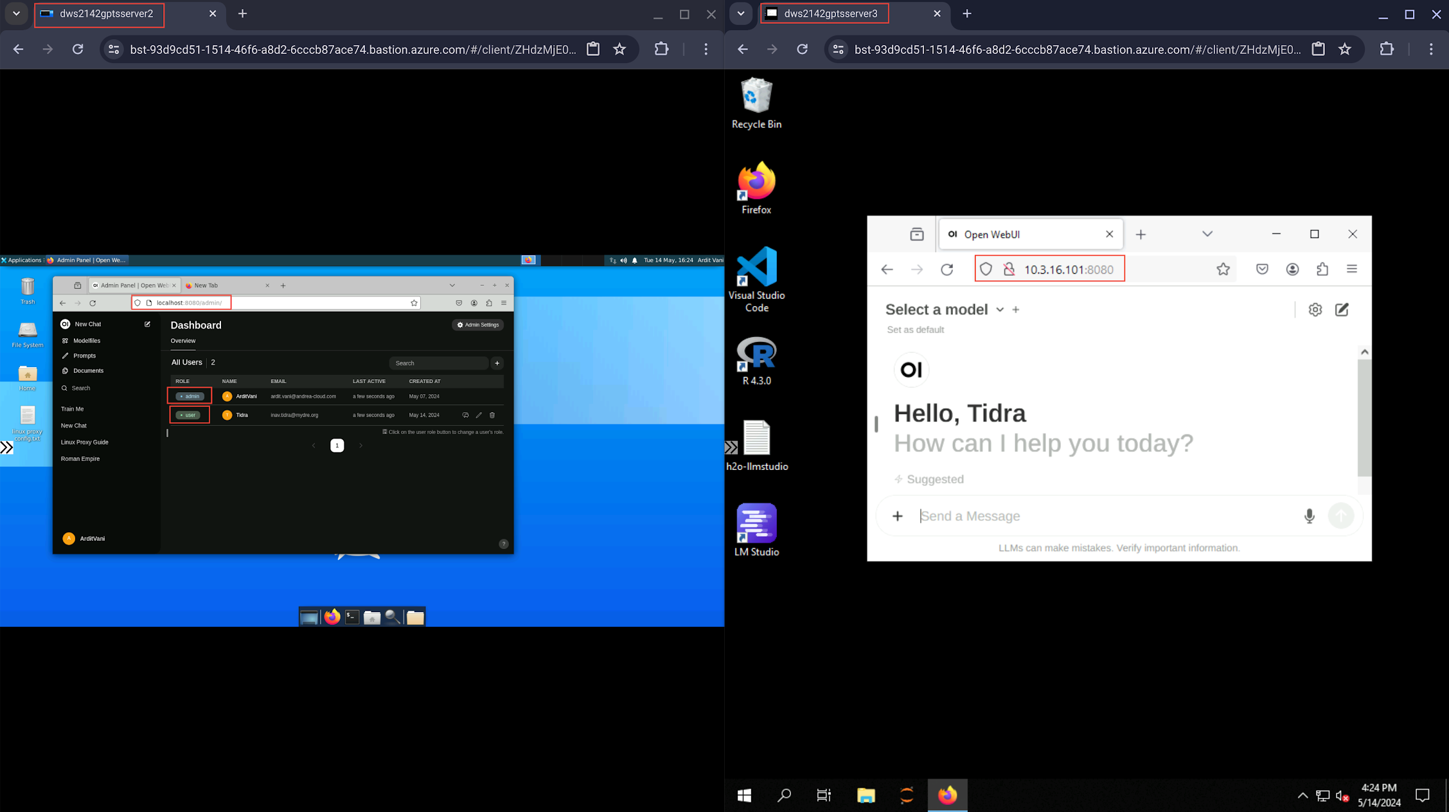Click the users Search field in Dashboard
1449x812 pixels.
439,363
